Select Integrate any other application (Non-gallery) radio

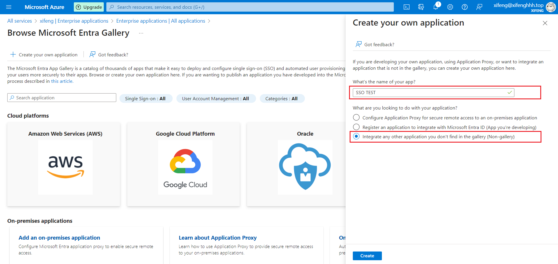[356, 136]
